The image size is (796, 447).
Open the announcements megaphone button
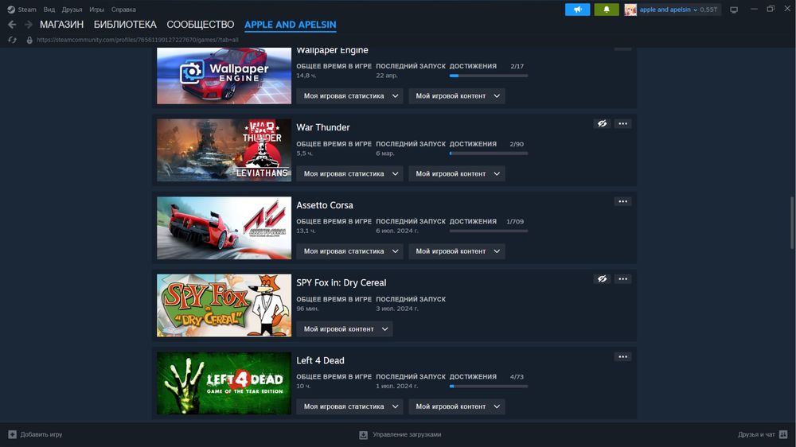(578, 9)
